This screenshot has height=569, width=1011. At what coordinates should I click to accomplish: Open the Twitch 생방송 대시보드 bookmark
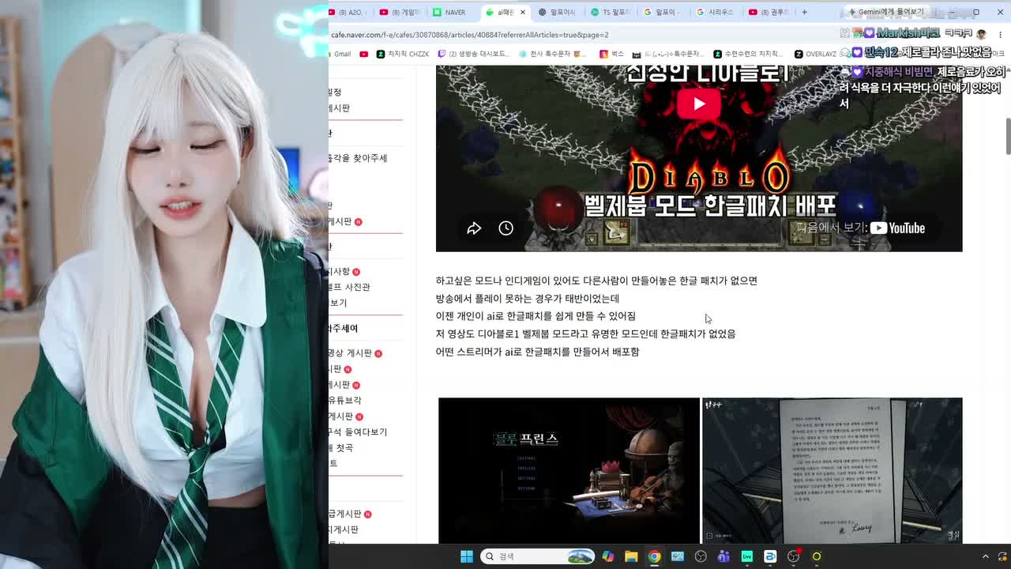coord(474,54)
